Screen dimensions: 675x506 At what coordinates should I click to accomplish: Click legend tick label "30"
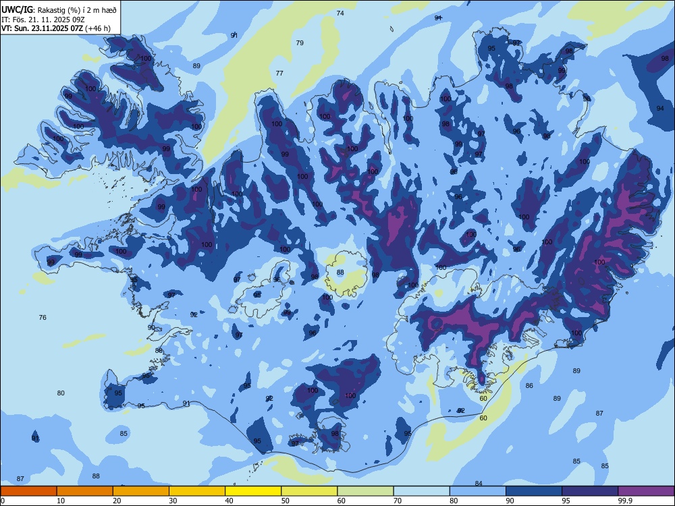173,501
